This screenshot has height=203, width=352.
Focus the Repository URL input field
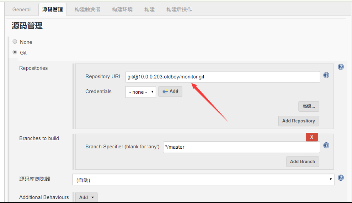(223, 77)
